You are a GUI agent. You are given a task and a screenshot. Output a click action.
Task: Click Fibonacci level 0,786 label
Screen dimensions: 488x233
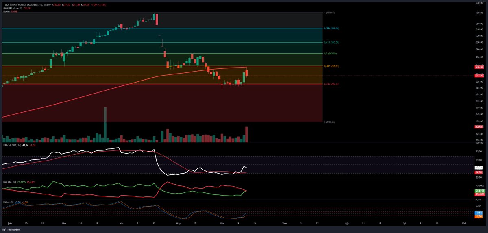click(x=332, y=28)
